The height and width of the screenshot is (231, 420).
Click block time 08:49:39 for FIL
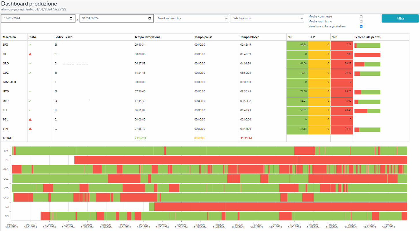(x=246, y=54)
